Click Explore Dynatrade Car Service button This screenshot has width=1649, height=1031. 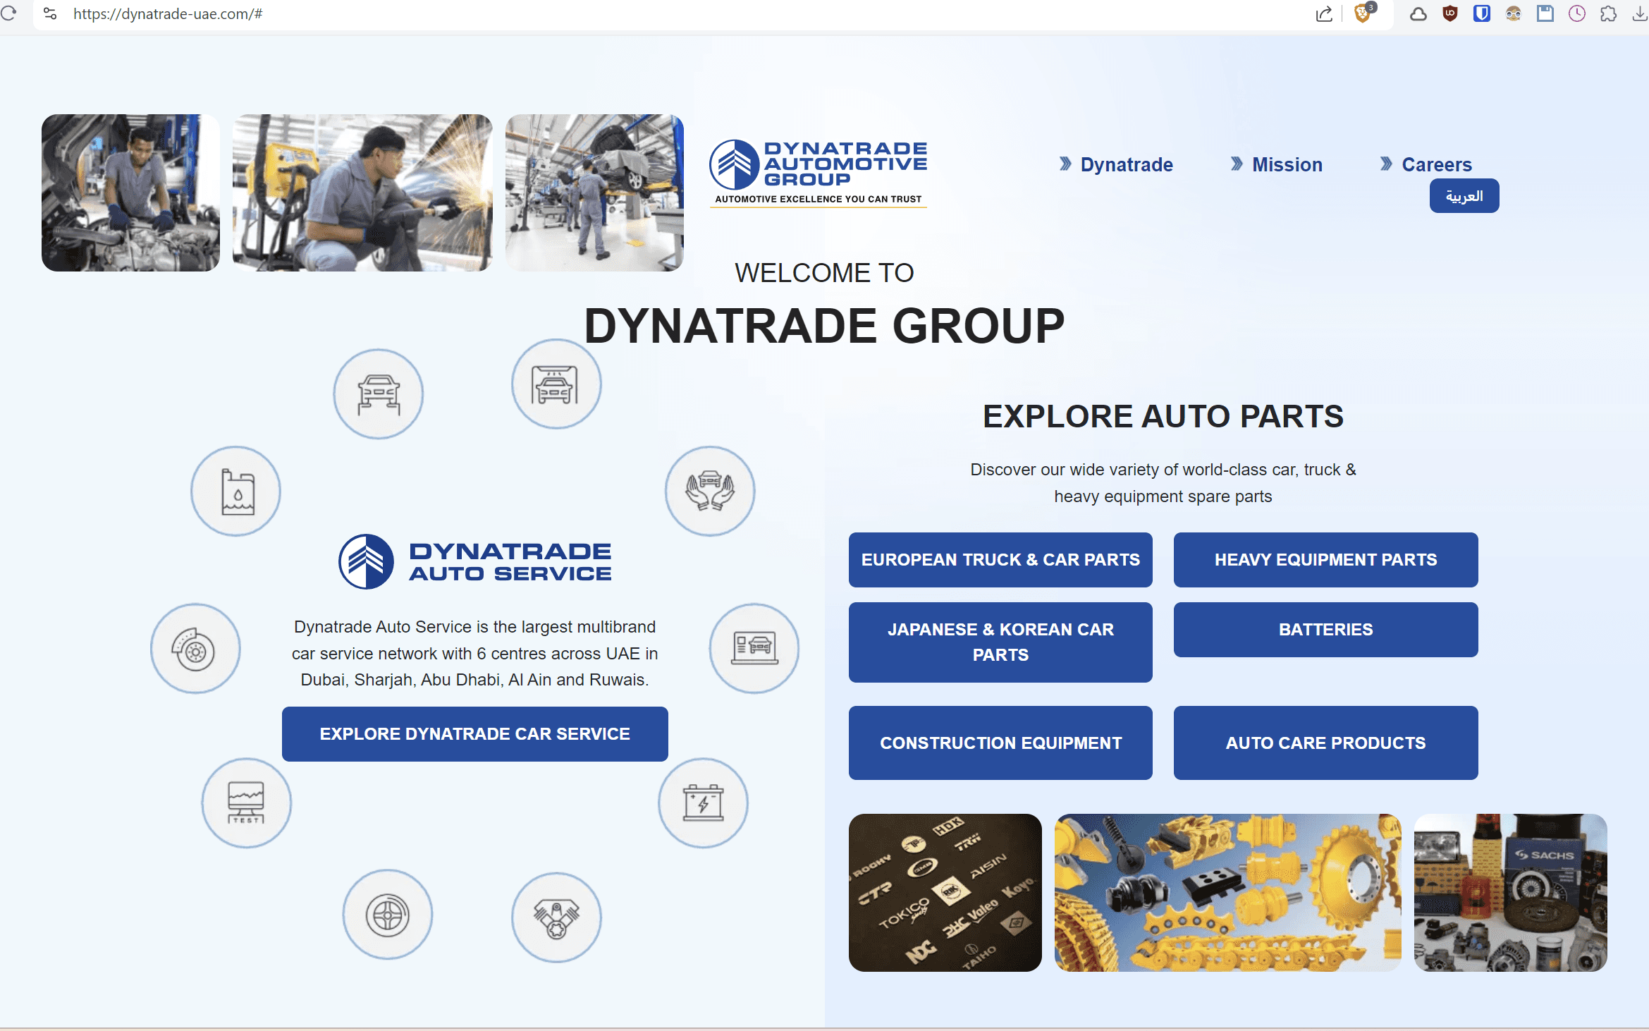tap(475, 734)
